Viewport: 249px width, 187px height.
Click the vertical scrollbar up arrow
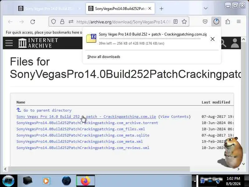pyautogui.click(x=243, y=39)
